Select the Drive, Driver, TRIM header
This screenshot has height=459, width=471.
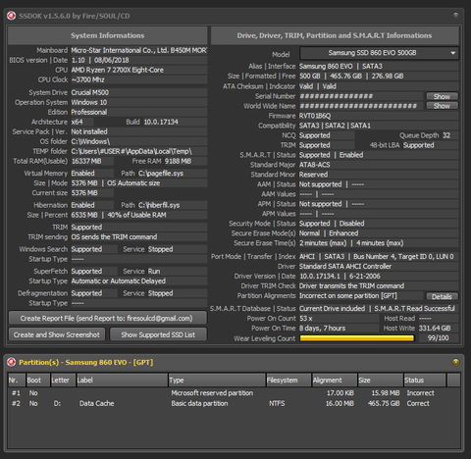(335, 35)
